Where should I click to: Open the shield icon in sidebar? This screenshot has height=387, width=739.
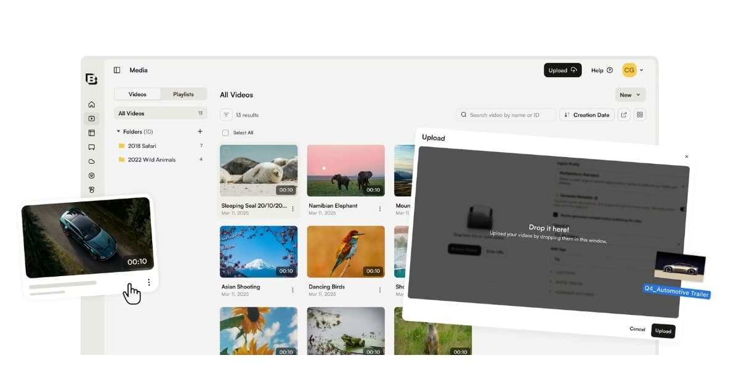pos(92,176)
